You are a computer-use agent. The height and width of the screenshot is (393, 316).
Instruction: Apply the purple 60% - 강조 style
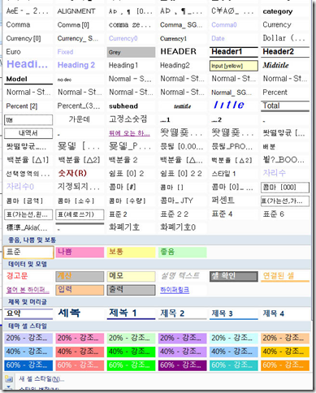point(182,365)
